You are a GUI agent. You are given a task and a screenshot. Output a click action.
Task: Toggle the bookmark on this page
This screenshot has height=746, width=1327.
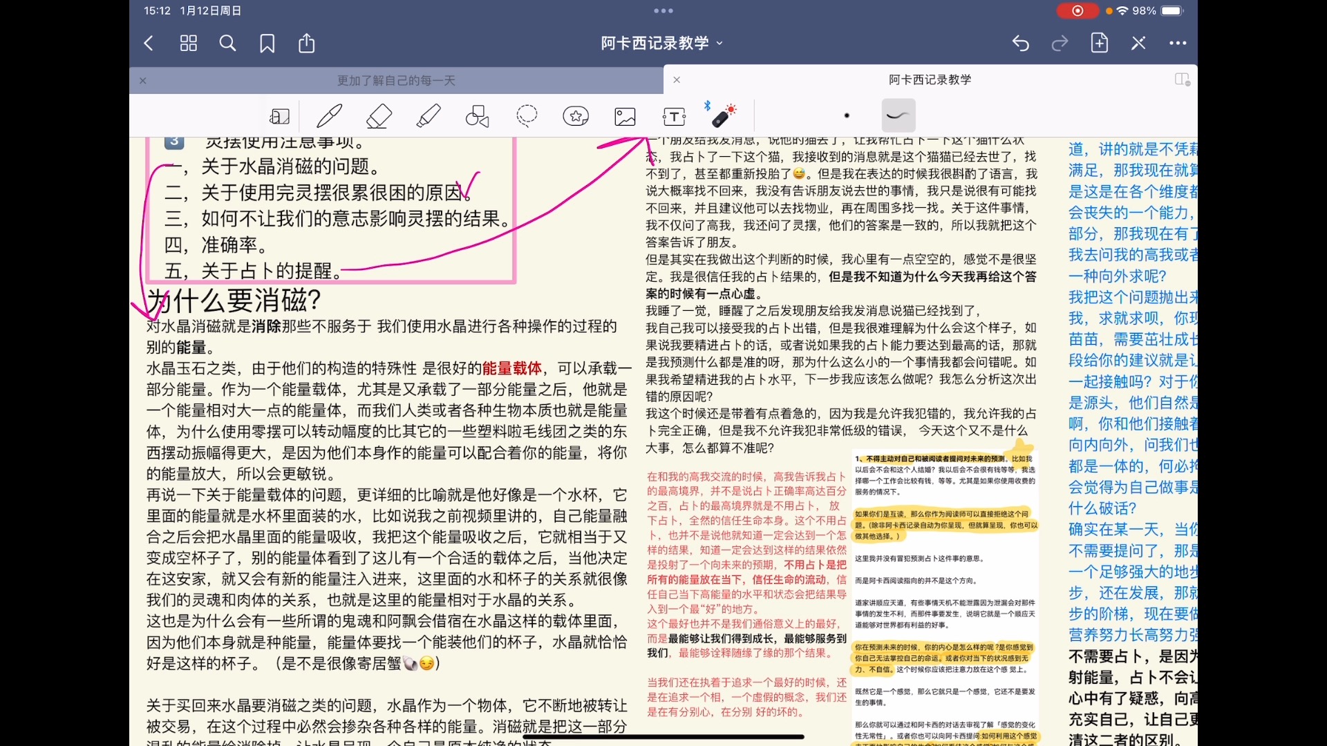click(267, 43)
